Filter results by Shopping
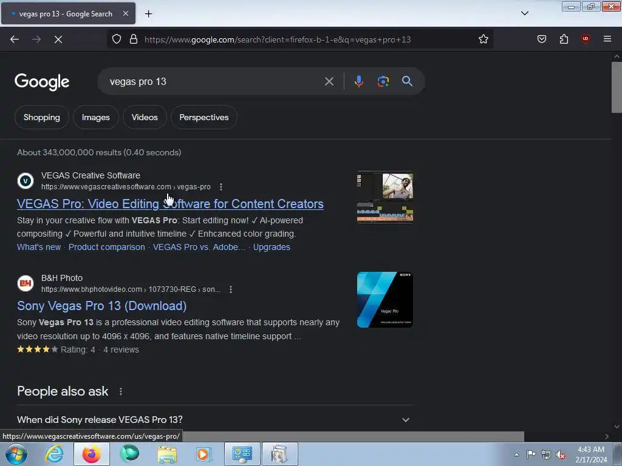Viewport: 622px width, 466px height. pos(42,117)
